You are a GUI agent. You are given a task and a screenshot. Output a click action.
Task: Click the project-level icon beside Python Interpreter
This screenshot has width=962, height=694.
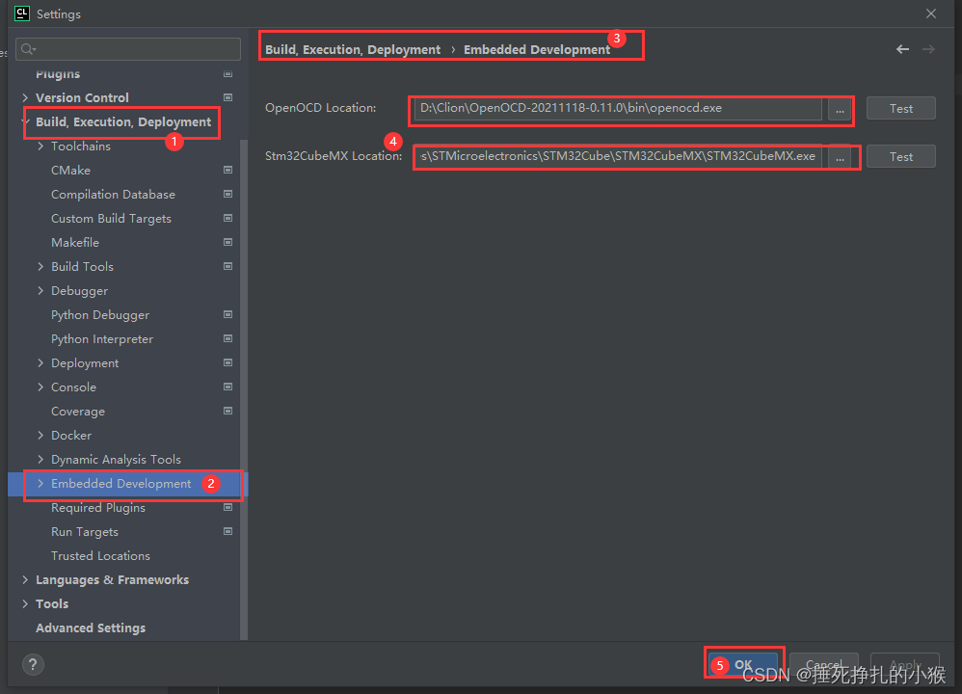tap(227, 338)
